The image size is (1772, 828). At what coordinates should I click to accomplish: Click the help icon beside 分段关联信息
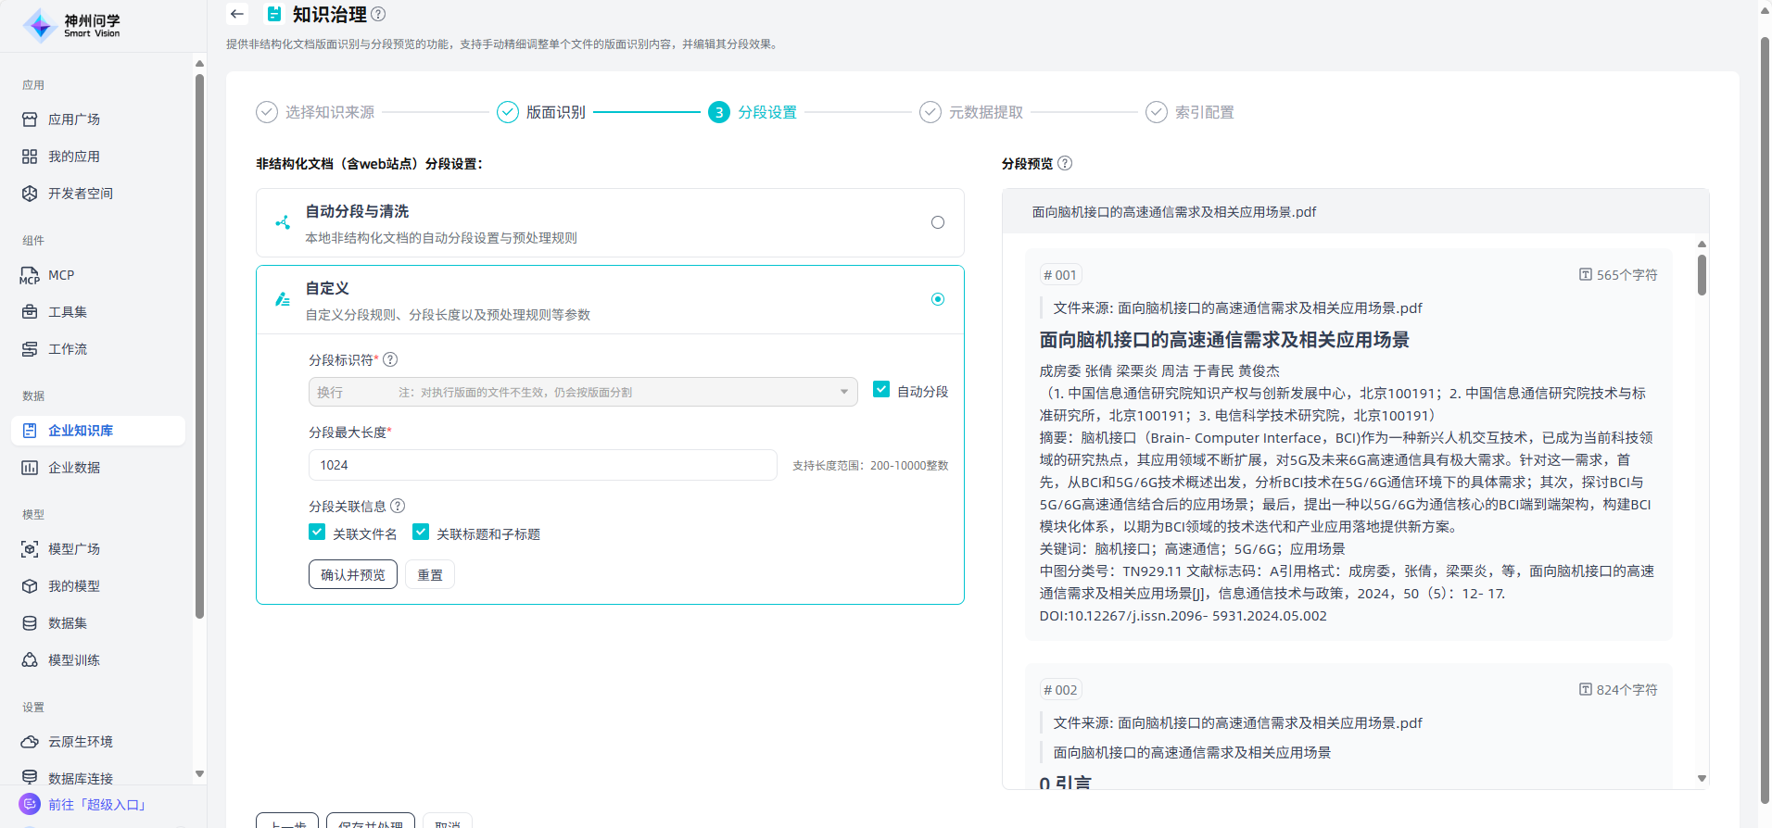pyautogui.click(x=398, y=506)
